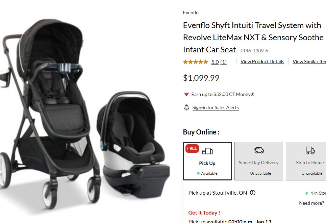Click Sign-in for Sales Alerts link
This screenshot has width=326, height=223.
coord(216,107)
